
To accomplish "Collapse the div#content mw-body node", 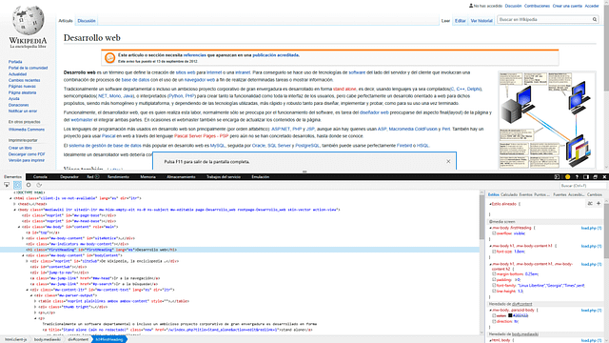I will point(19,227).
